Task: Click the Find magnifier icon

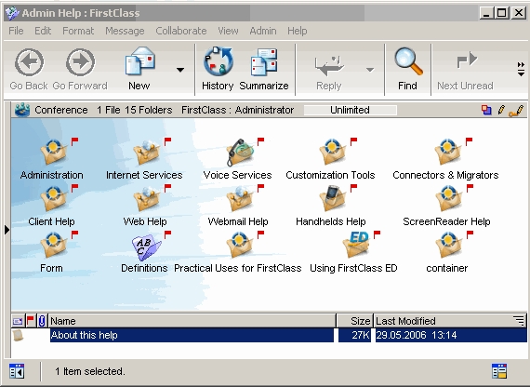Action: coord(408,61)
